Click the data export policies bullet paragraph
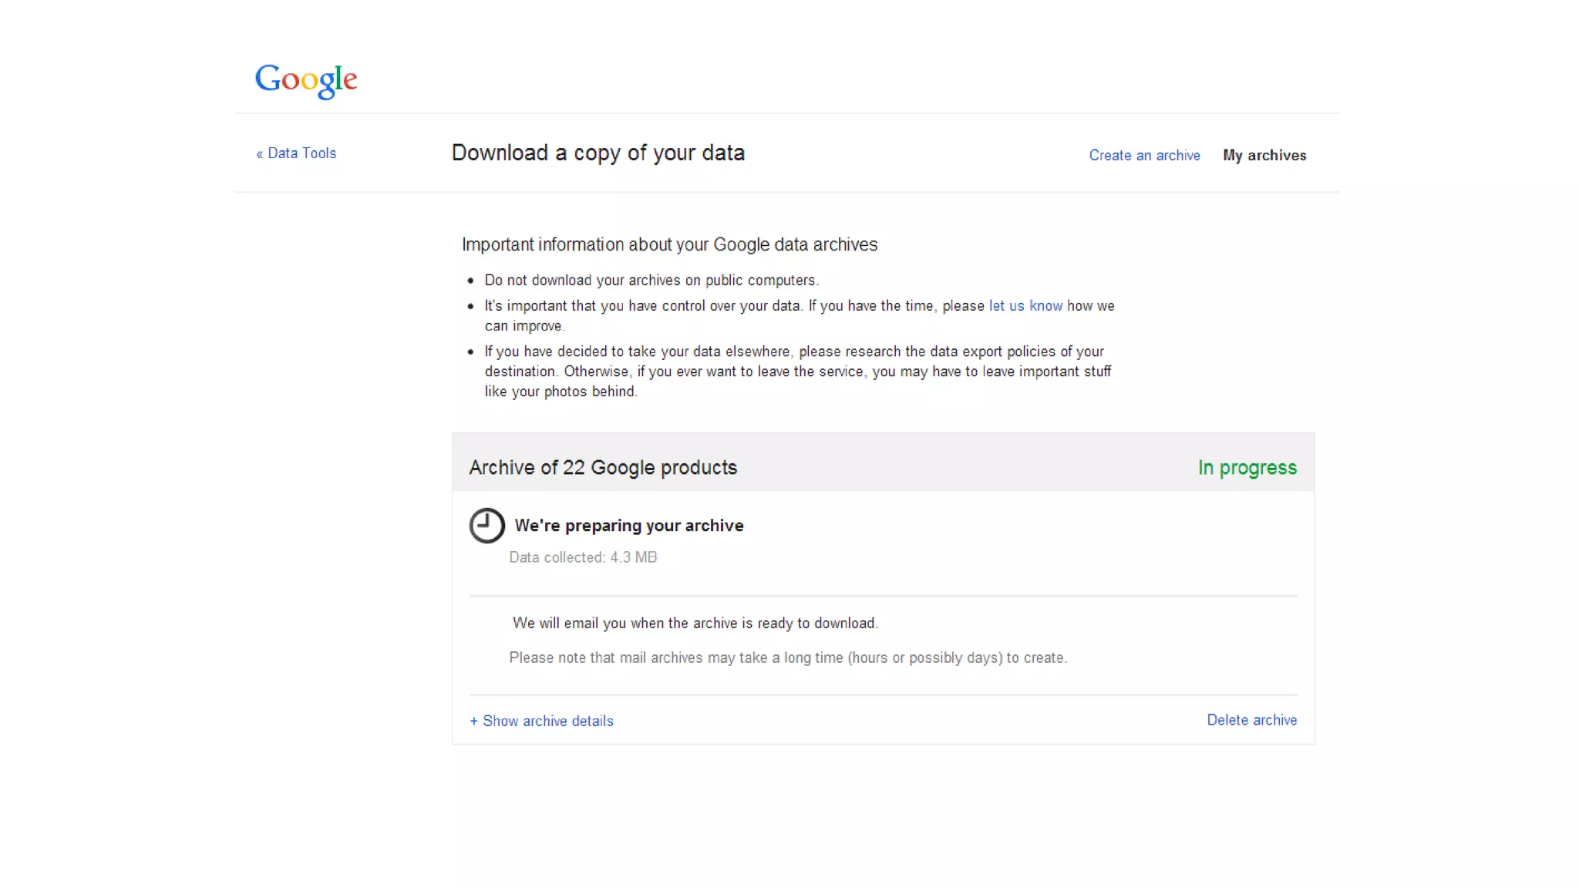This screenshot has height=888, width=1579. pos(797,372)
